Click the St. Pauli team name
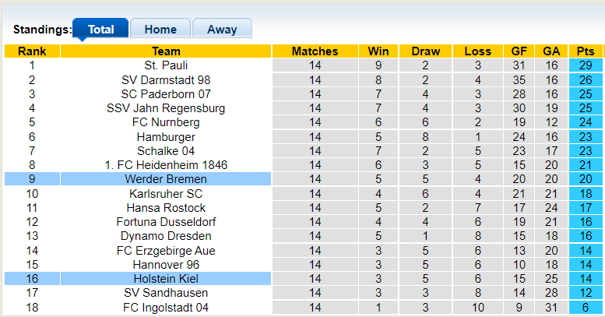Viewport: 605px width, 317px height. pos(166,65)
